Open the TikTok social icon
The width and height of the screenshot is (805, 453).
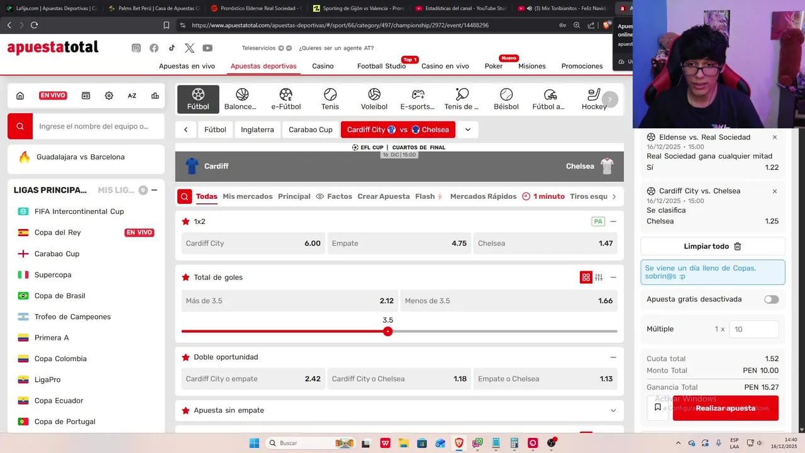click(x=172, y=48)
